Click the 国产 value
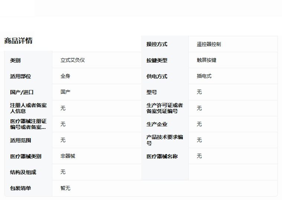This screenshot has height=200, width=282. tap(65, 92)
